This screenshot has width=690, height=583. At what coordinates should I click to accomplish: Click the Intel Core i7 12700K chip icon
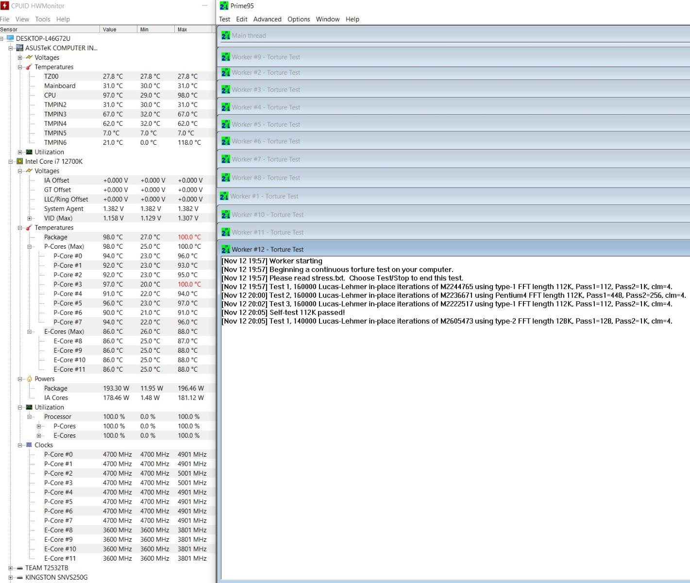[20, 161]
